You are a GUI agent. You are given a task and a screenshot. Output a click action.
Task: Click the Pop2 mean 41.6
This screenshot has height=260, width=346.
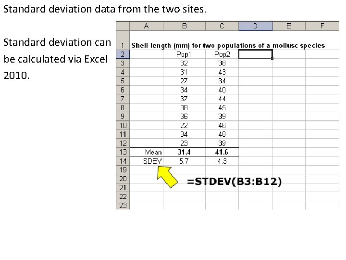[x=222, y=152]
